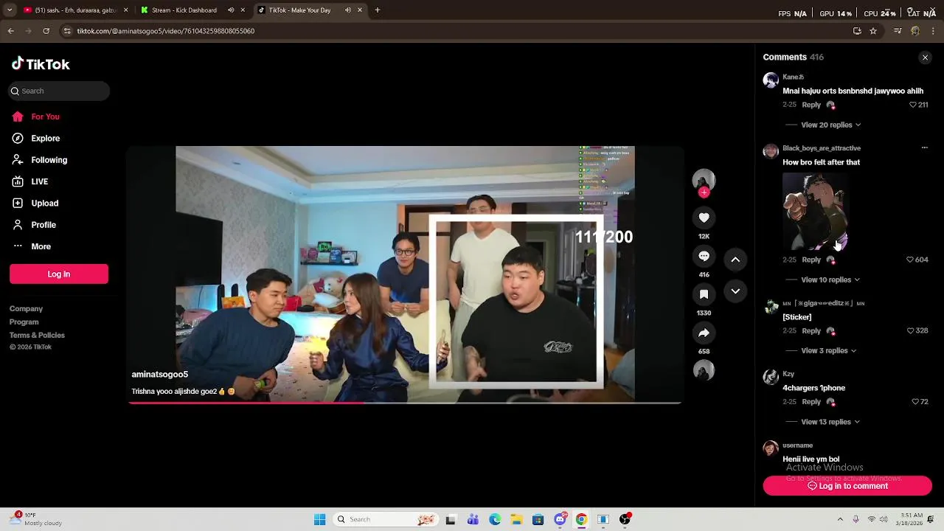
Task: Open Chrome three-dot menu
Action: tap(933, 31)
